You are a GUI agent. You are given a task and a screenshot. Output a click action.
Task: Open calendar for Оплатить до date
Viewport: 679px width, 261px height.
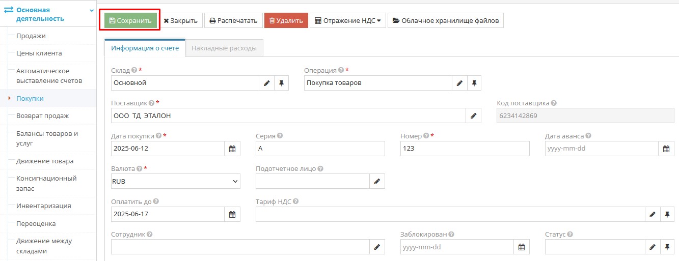coord(232,214)
